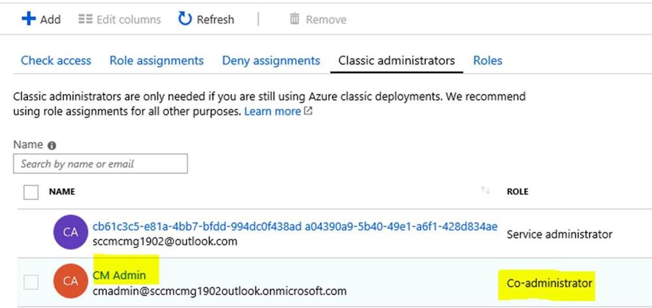Click the purple CA avatar for service administrator
The image size is (652, 308).
click(70, 232)
